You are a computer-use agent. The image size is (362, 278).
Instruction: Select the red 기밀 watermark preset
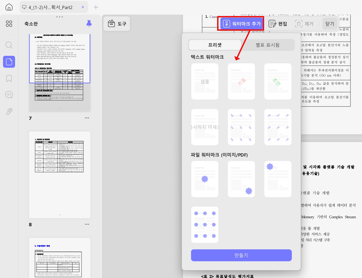pos(241,81)
